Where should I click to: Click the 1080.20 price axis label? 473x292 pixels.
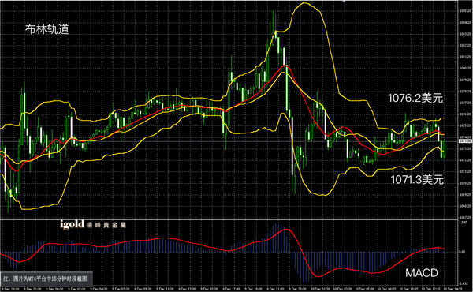(x=465, y=68)
